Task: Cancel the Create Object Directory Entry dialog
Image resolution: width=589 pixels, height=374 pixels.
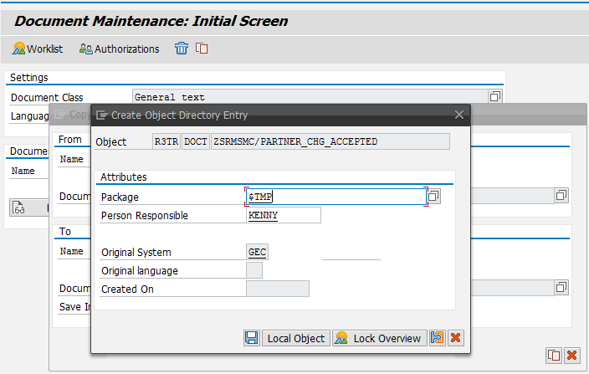Action: point(455,338)
